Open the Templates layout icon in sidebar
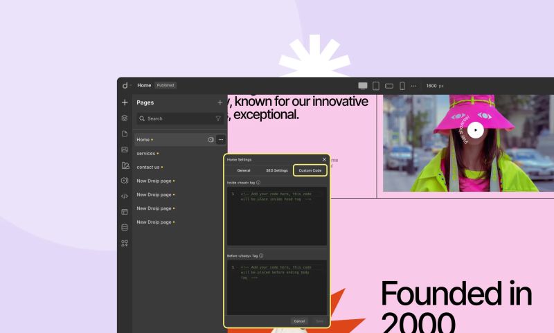The image size is (554, 333). click(x=125, y=212)
